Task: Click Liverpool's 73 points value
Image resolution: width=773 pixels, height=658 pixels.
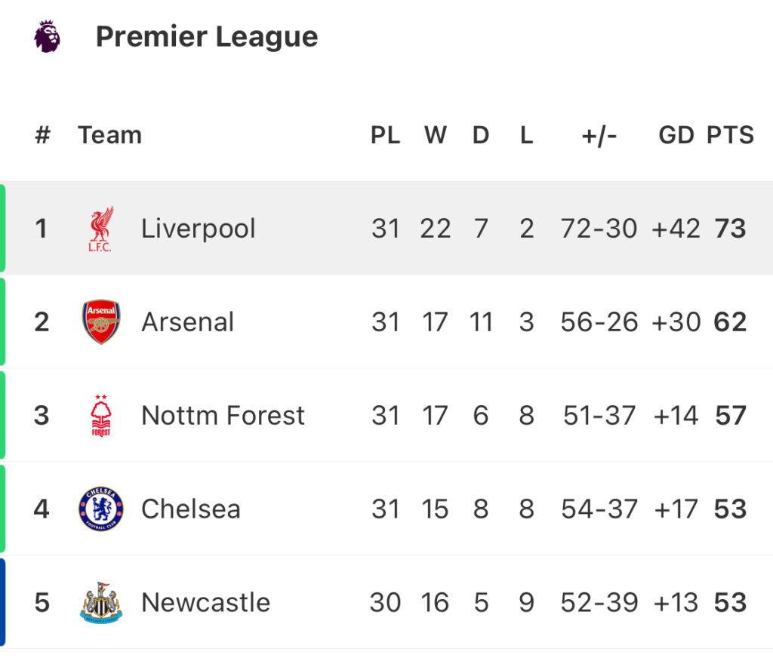Action: click(730, 229)
